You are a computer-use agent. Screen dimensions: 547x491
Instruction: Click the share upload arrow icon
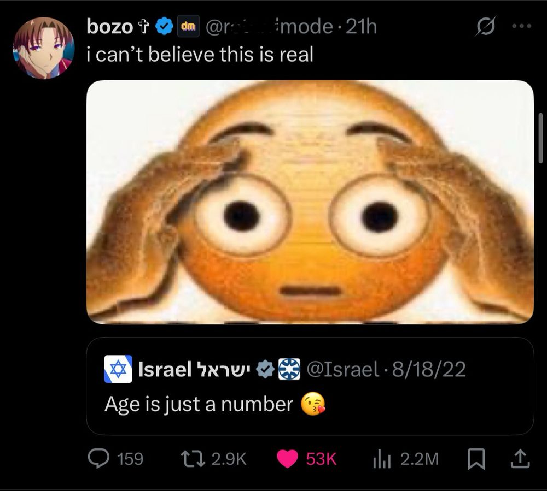point(520,459)
